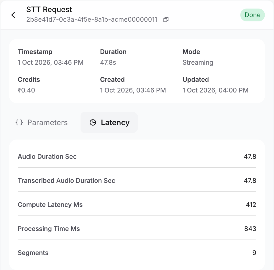Click the Duration field label

(113, 52)
